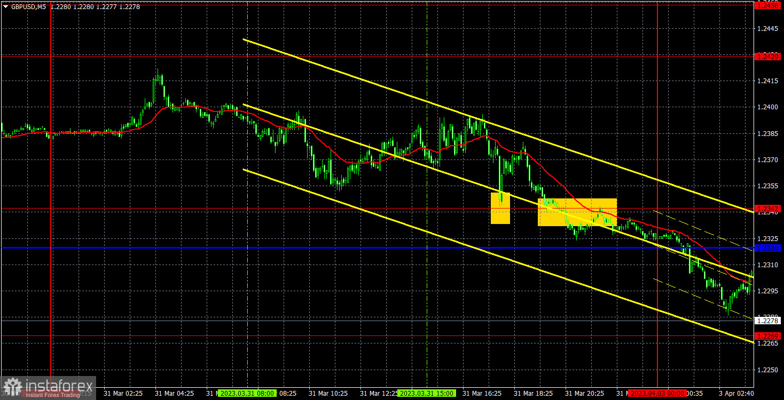Select the red 1.2458 price label
The height and width of the screenshot is (400, 784).
[x=769, y=5]
